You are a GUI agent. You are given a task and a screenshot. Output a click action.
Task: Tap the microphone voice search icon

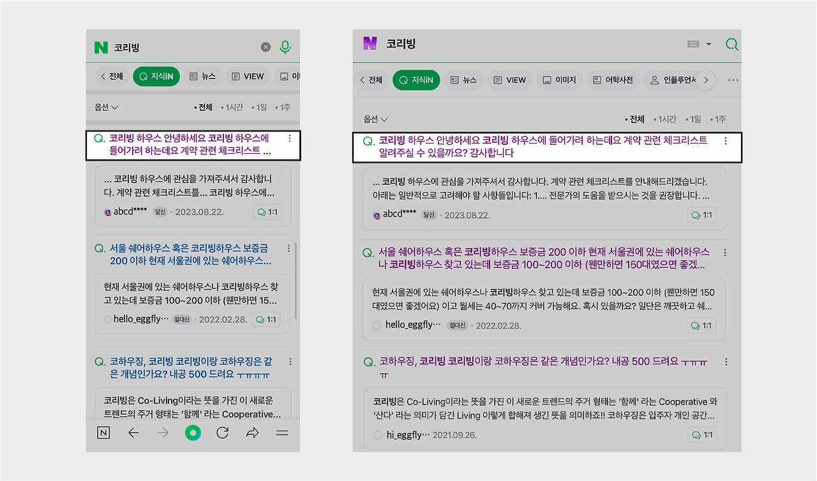point(285,47)
